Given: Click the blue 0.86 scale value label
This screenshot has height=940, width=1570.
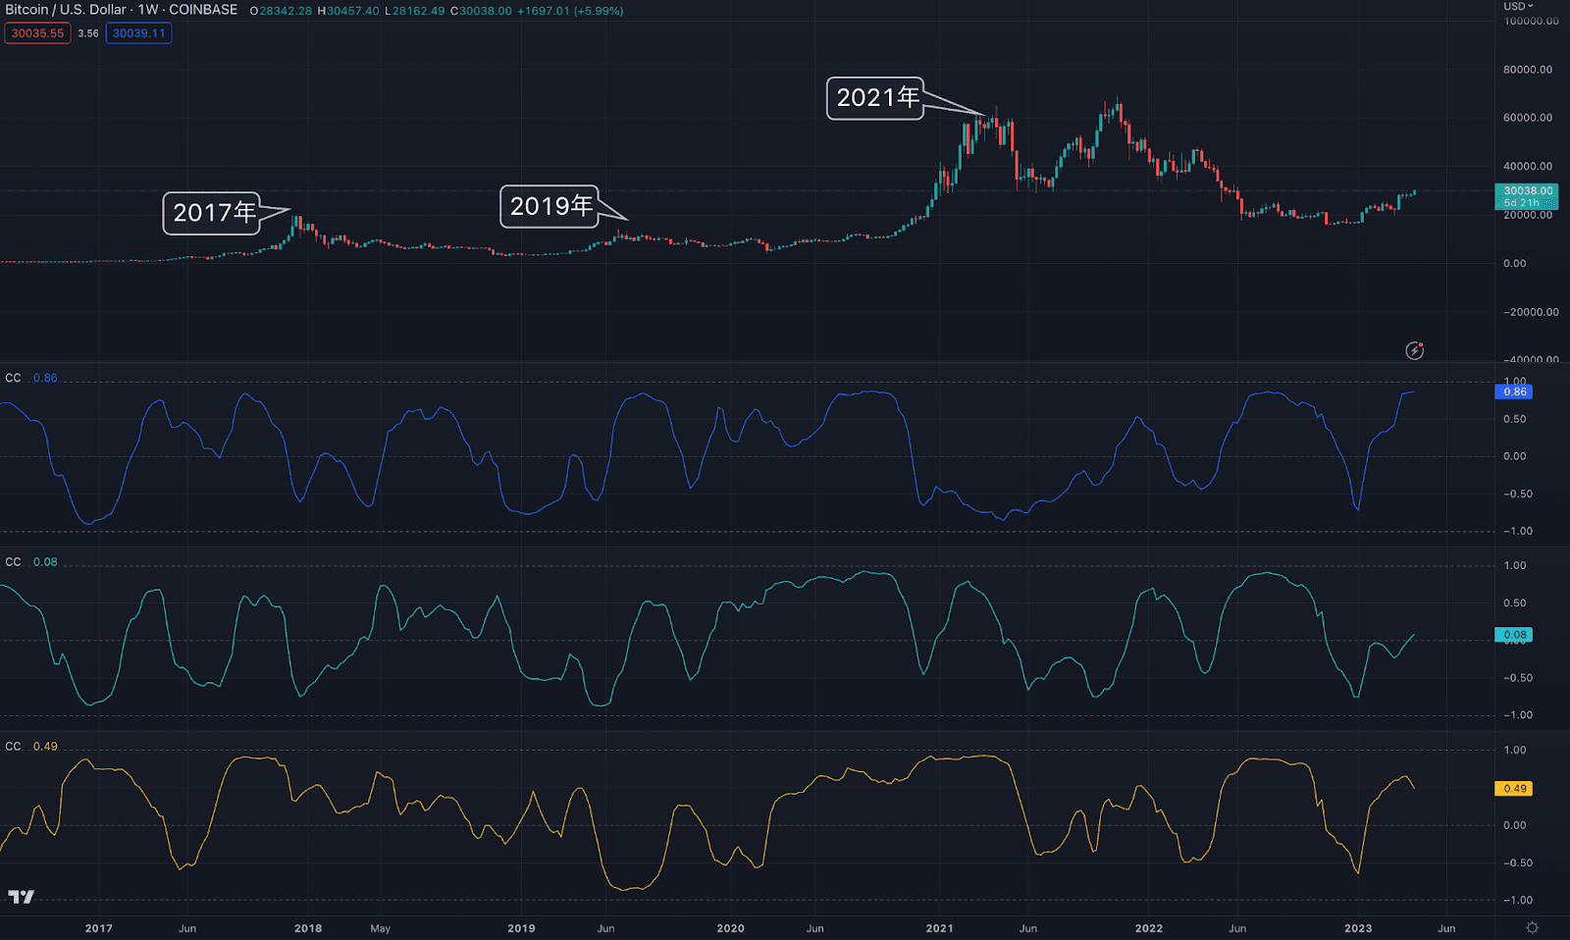Looking at the screenshot, I should pyautogui.click(x=1514, y=392).
